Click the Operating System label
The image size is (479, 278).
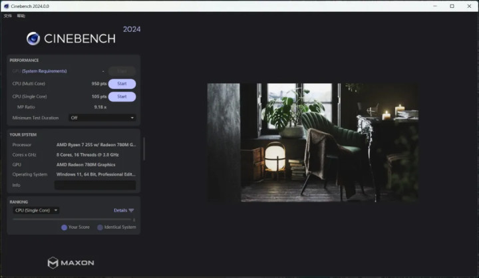click(x=30, y=174)
